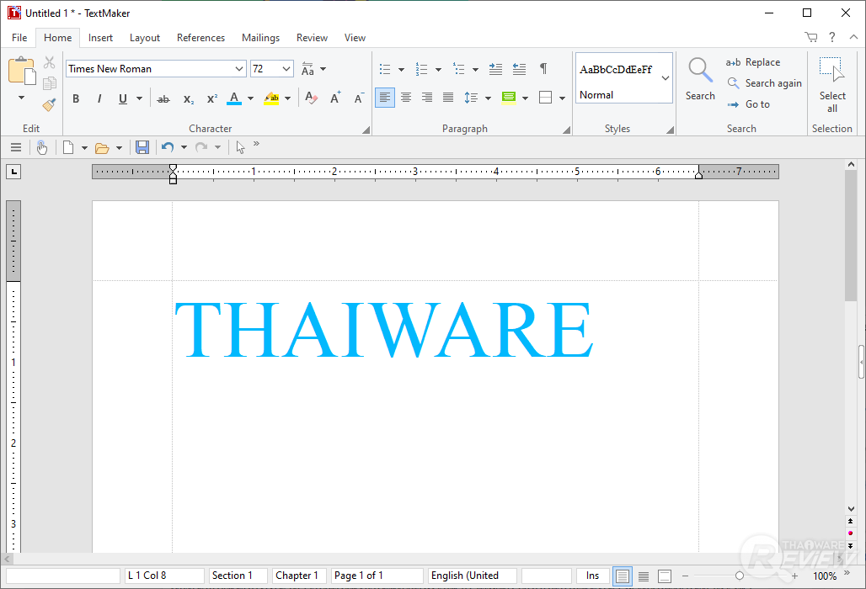
Task: Click the Copy icon
Action: [50, 83]
